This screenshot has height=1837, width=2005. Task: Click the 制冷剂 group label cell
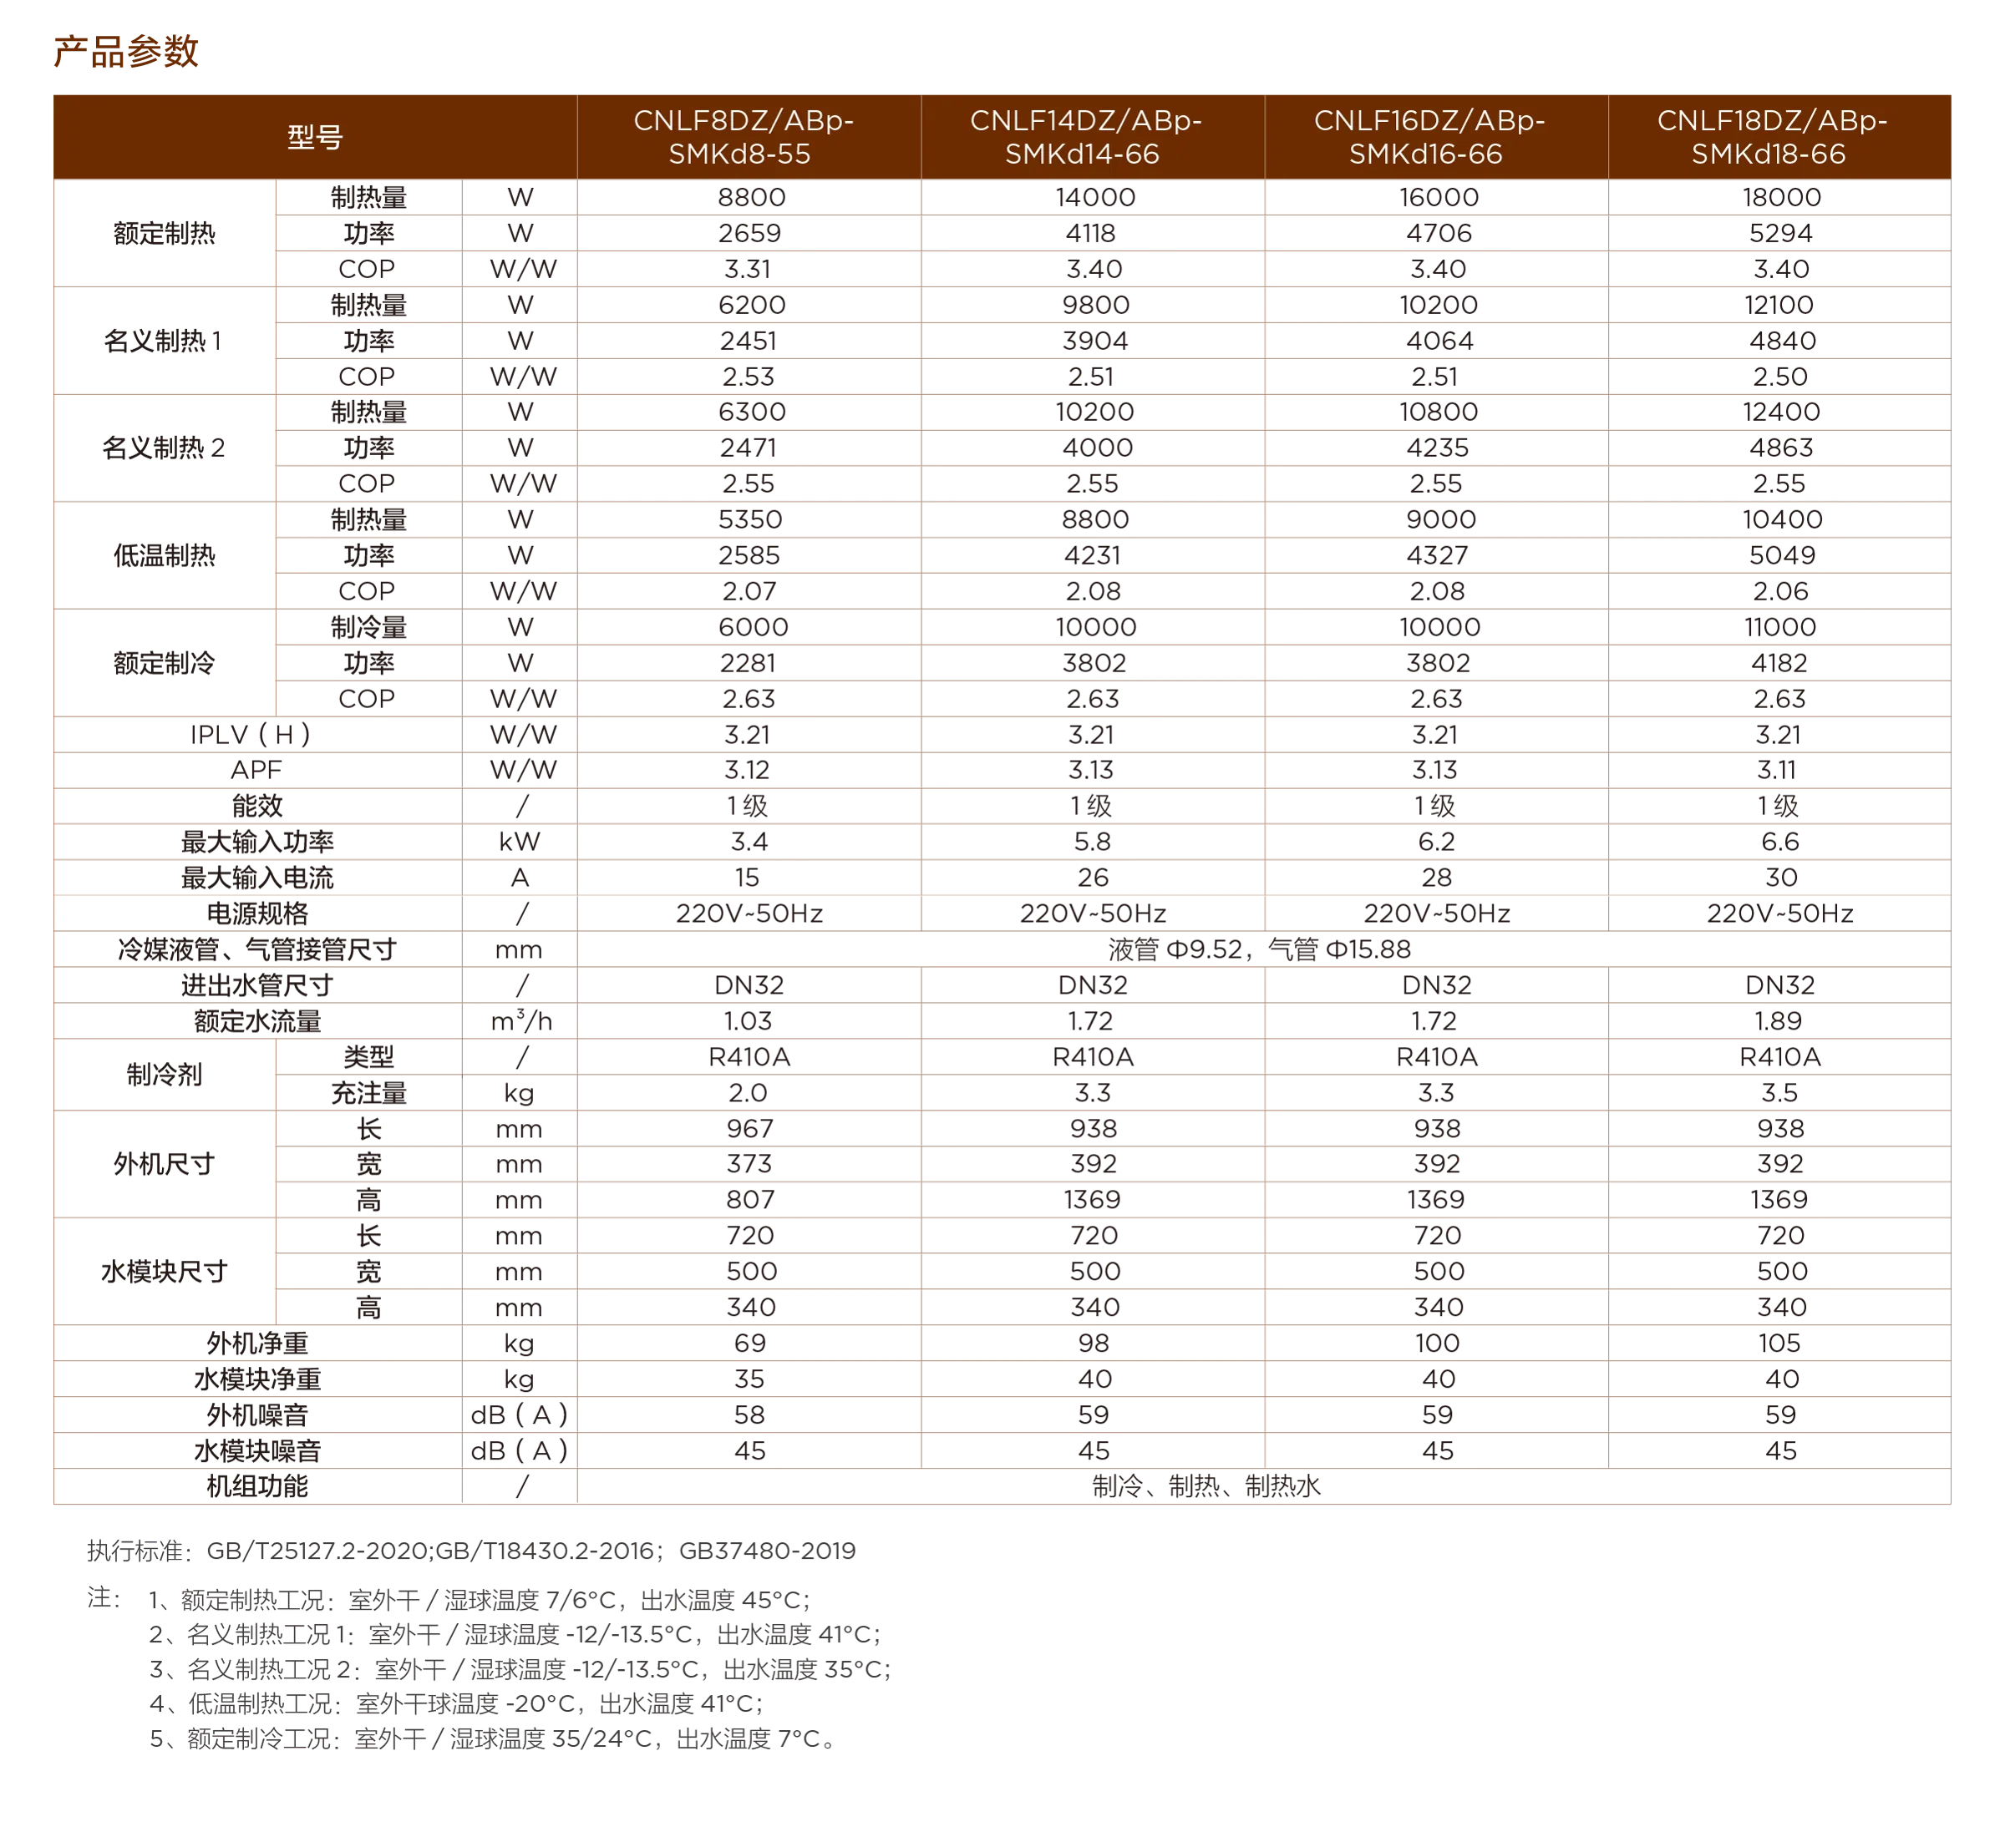click(165, 1075)
